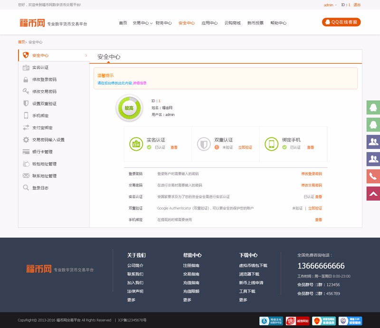Click the envelope icon for 联系地址管理
Viewport: 380px width, 328px height.
coord(26,175)
